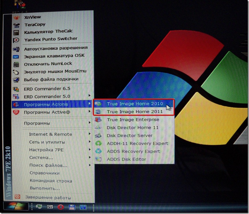This screenshot has height=214, width=249.
Task: Click the floppy disk taskbar icon
Action: (x=72, y=207)
